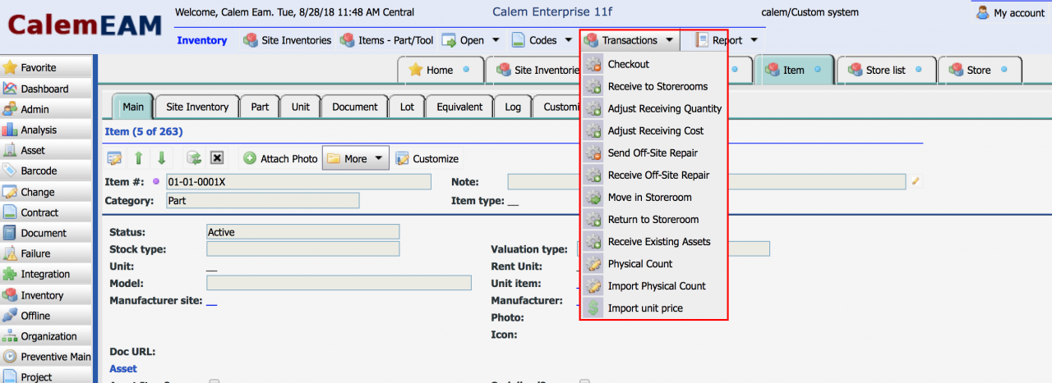Open Site Inventories from top toolbar

pos(288,40)
